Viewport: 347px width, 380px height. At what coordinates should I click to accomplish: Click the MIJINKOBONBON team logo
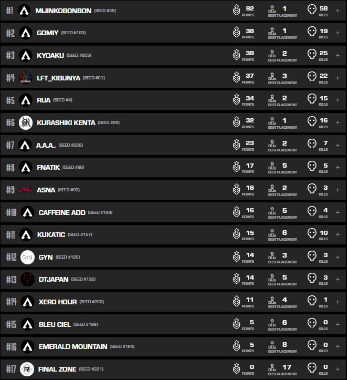[x=24, y=11]
